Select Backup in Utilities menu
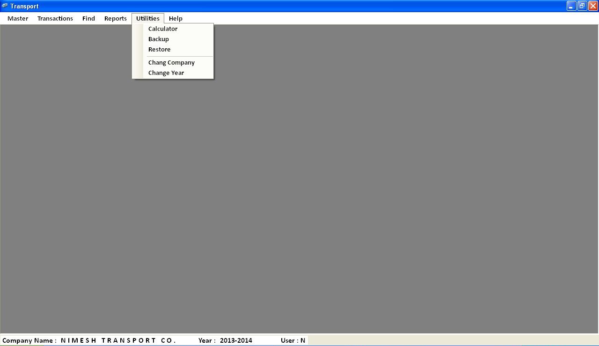Image resolution: width=599 pixels, height=346 pixels. [x=173, y=39]
